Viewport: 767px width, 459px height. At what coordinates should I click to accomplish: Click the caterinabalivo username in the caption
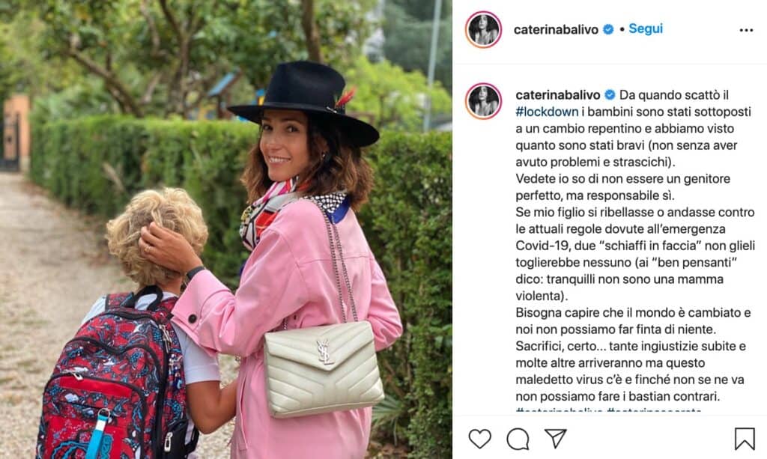[x=557, y=95]
